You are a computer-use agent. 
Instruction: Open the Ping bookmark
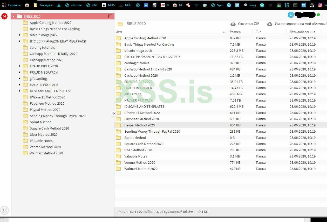(250, 5)
